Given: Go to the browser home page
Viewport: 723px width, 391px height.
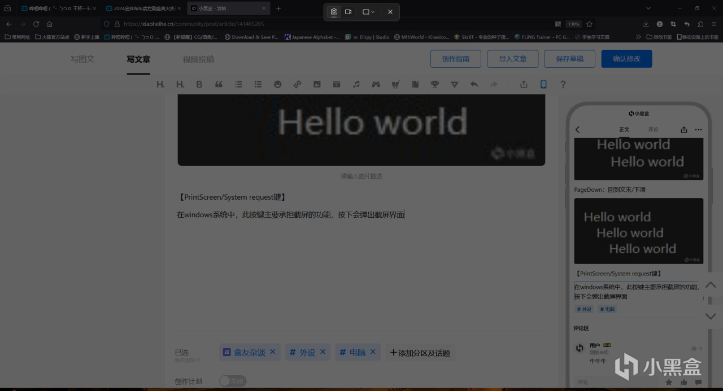Looking at the screenshot, I should click(x=50, y=24).
